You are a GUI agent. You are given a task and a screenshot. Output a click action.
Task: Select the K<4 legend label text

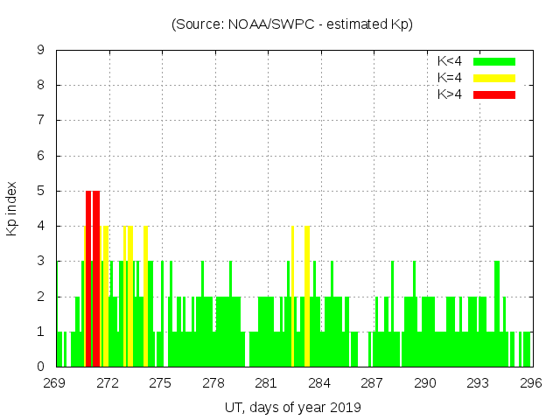pyautogui.click(x=451, y=61)
